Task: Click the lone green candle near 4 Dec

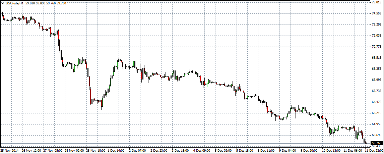Action: pyautogui.click(x=207, y=85)
